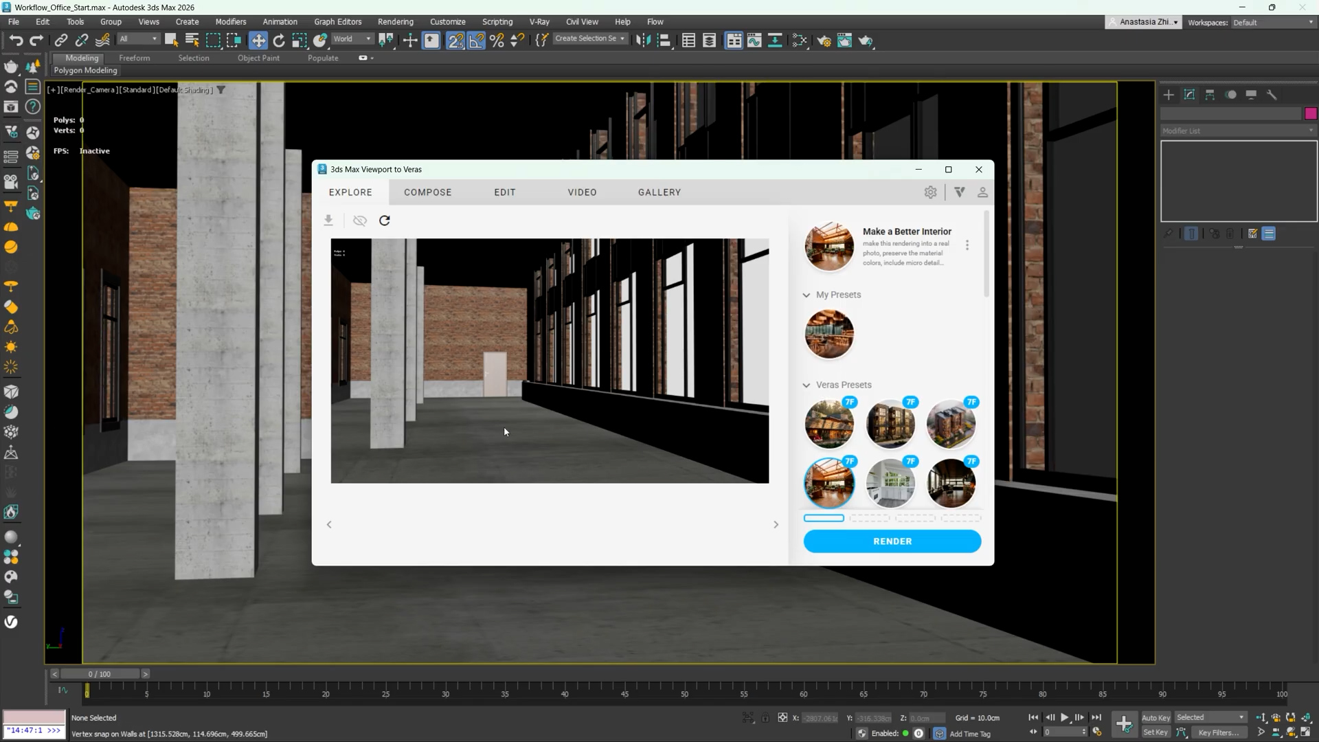Switch to the COMPOSE tab

[x=427, y=192]
